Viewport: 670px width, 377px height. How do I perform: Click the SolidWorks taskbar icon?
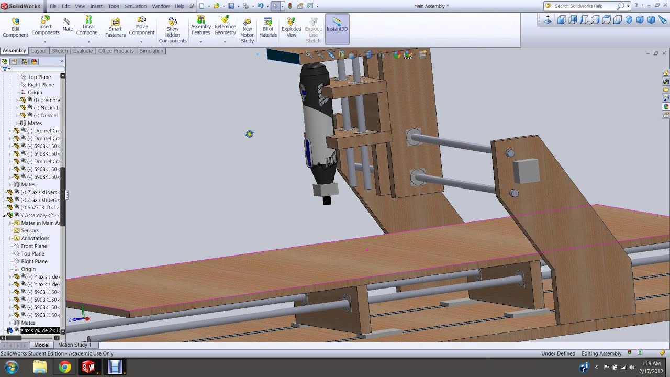pos(88,367)
